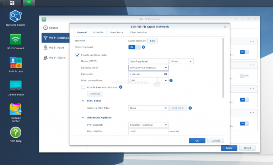Image resolution: width=273 pixels, height=165 pixels.
Task: Open the SSID Show dropdown
Action: tap(181, 61)
